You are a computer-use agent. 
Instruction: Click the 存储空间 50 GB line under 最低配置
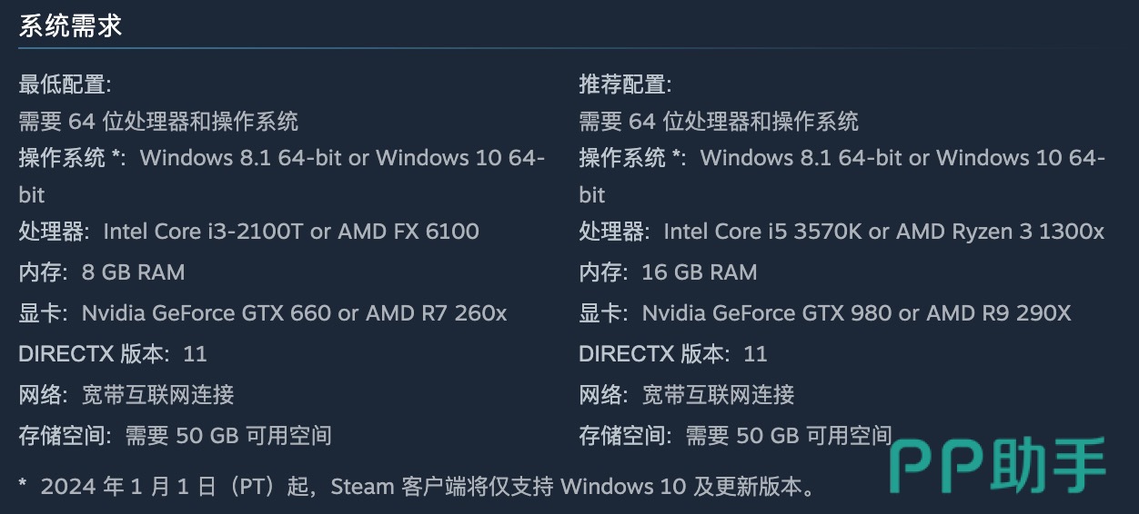coord(175,436)
